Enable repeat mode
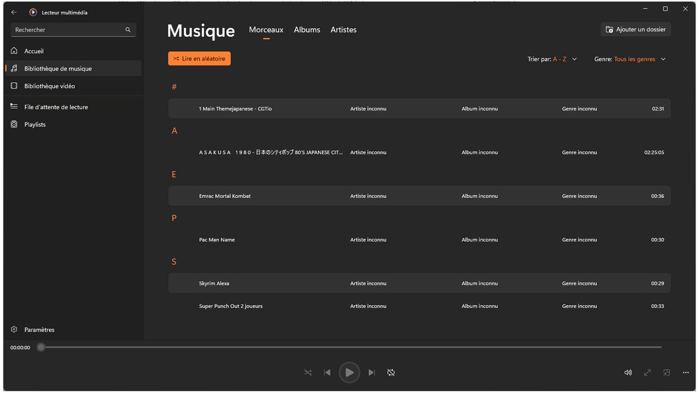The height and width of the screenshot is (393, 699). pos(391,372)
